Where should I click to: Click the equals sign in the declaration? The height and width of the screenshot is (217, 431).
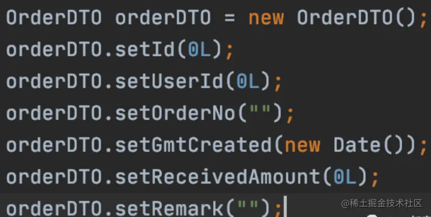(230, 18)
